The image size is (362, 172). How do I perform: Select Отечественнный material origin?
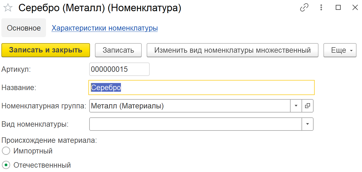(x=6, y=165)
